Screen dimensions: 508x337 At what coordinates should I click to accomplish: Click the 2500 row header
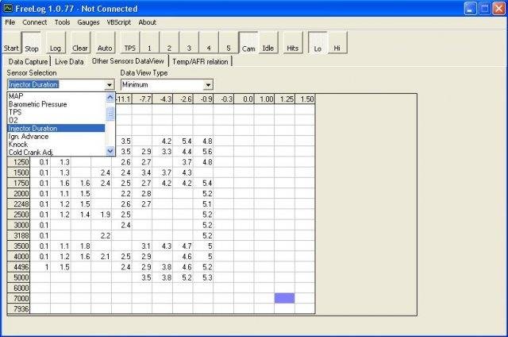pyautogui.click(x=19, y=215)
